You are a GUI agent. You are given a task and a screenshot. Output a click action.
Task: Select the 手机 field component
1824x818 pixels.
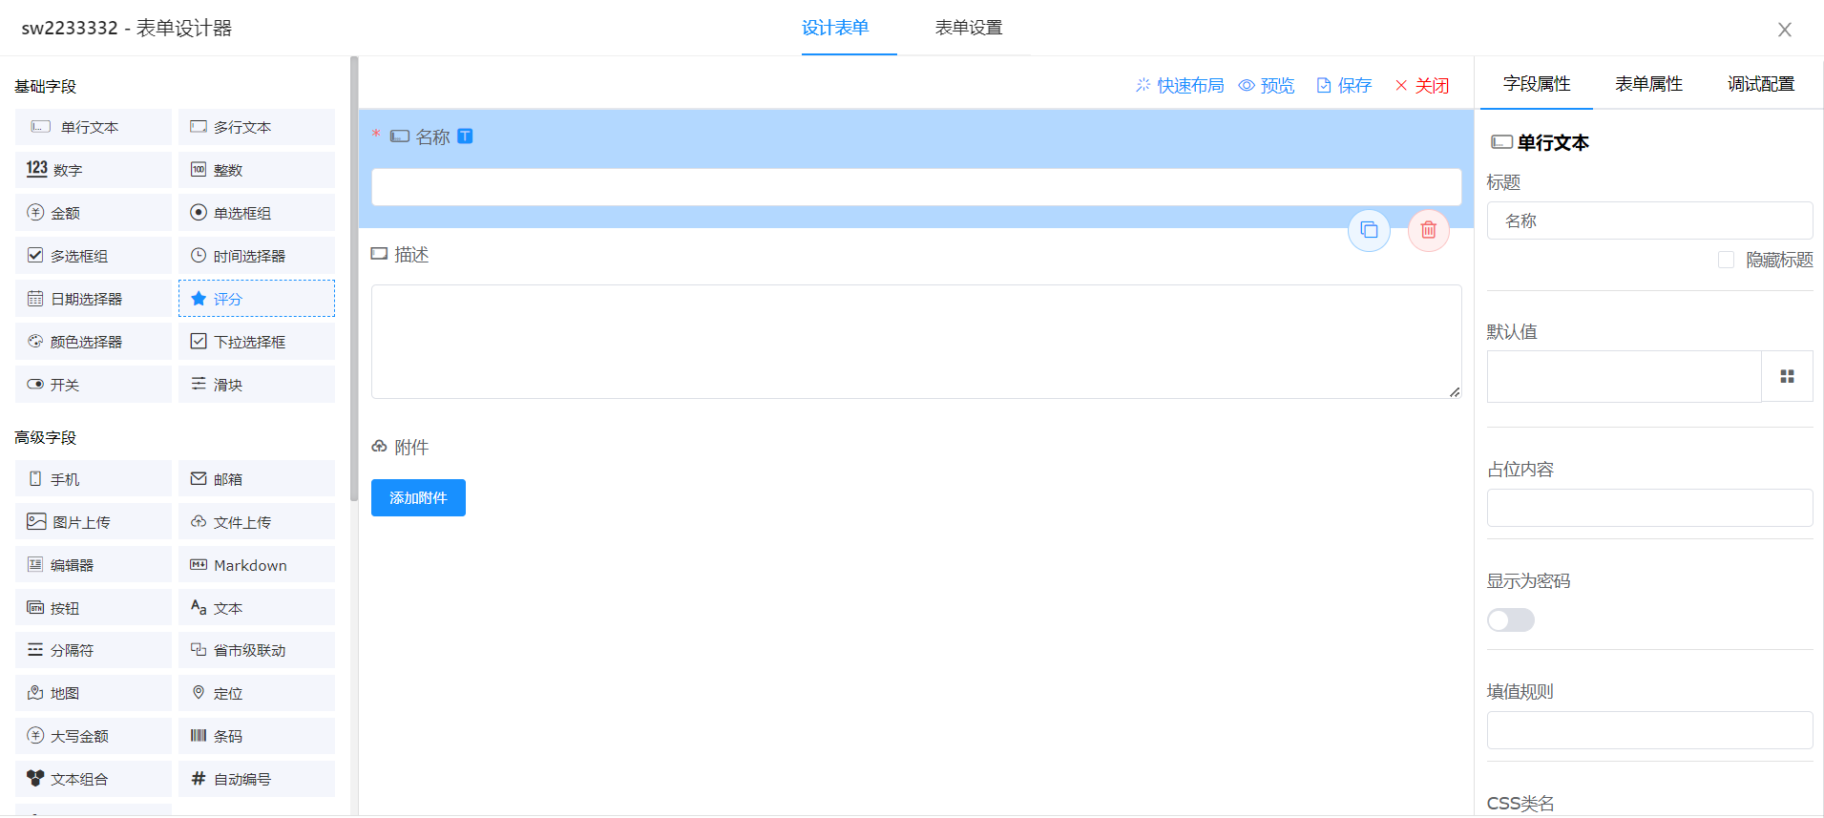pos(93,479)
